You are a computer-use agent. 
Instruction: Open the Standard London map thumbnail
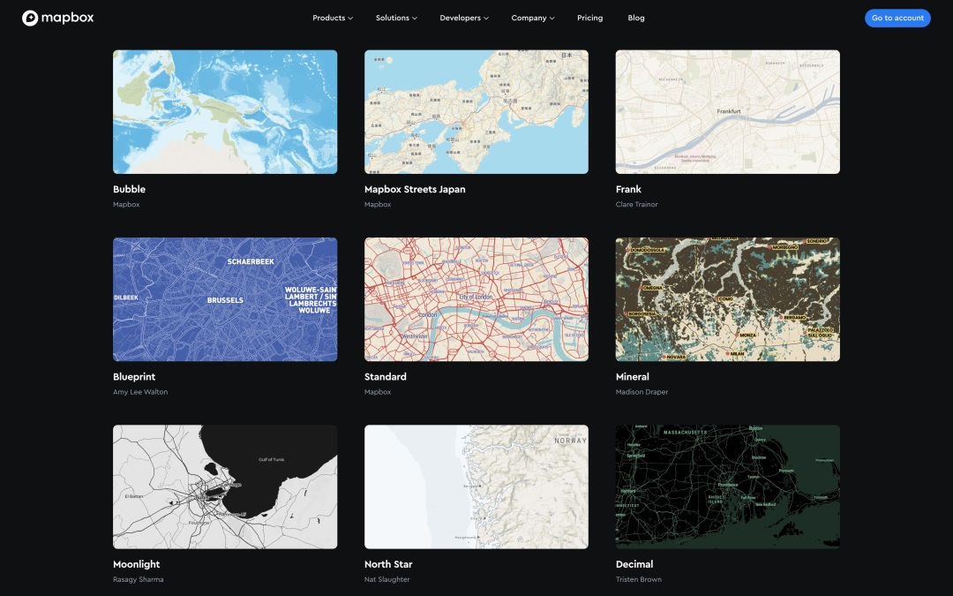[x=476, y=299]
